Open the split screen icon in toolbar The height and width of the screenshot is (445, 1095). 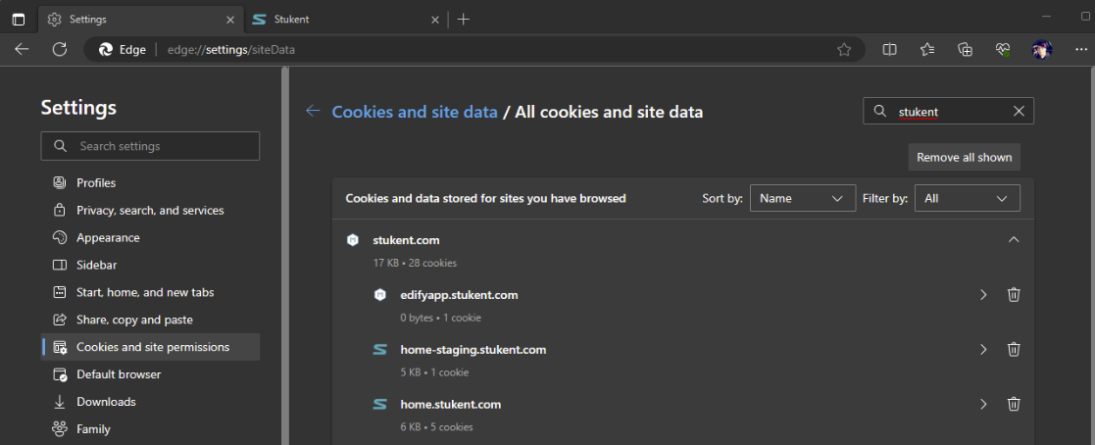889,50
